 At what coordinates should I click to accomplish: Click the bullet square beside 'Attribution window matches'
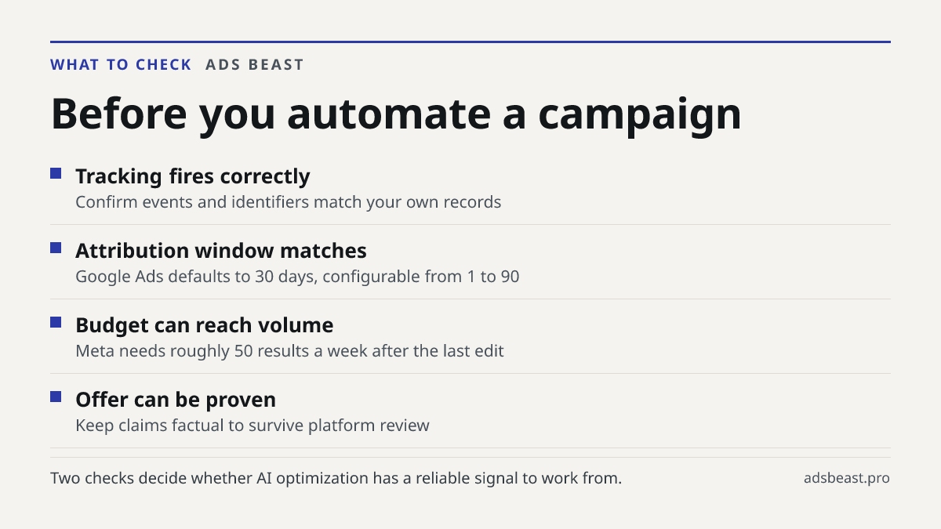tap(56, 248)
